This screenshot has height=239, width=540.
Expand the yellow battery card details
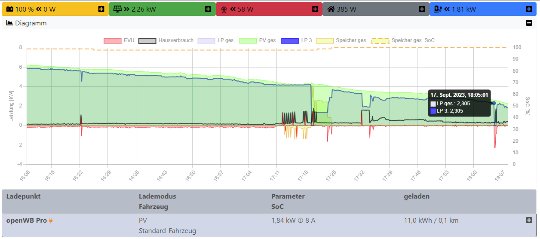tap(101, 9)
